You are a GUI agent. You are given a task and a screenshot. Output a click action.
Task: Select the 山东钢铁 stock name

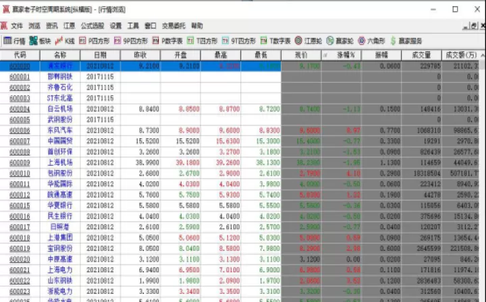(x=60, y=280)
